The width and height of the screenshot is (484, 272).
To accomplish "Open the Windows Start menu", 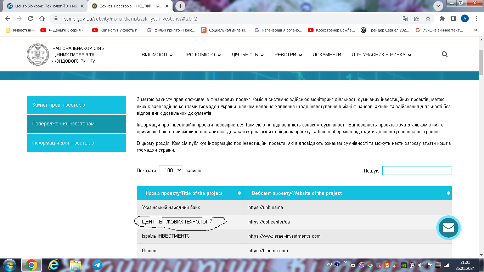I will point(9,265).
